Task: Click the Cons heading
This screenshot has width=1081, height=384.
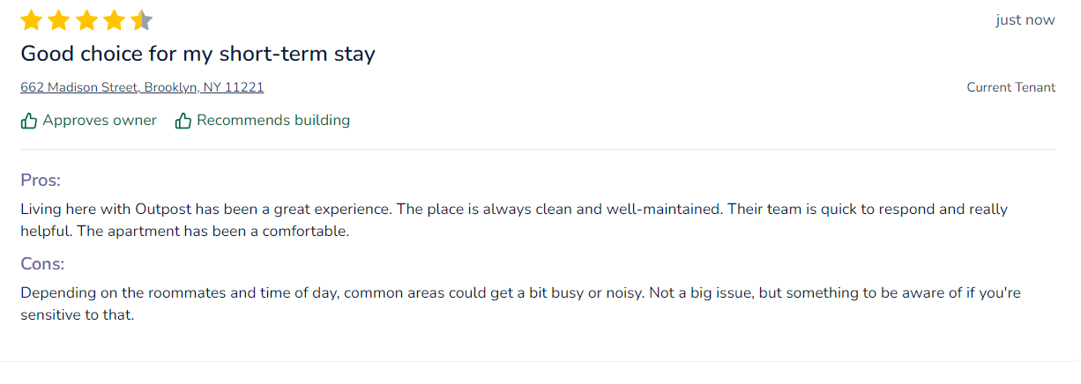Action: [x=42, y=263]
